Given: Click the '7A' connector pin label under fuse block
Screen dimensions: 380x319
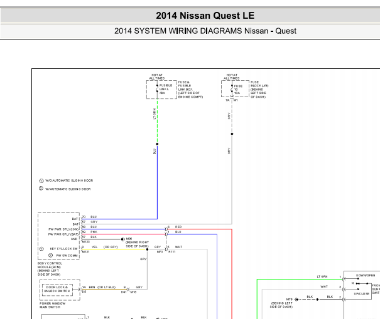Looking at the screenshot, I should click(x=227, y=100).
